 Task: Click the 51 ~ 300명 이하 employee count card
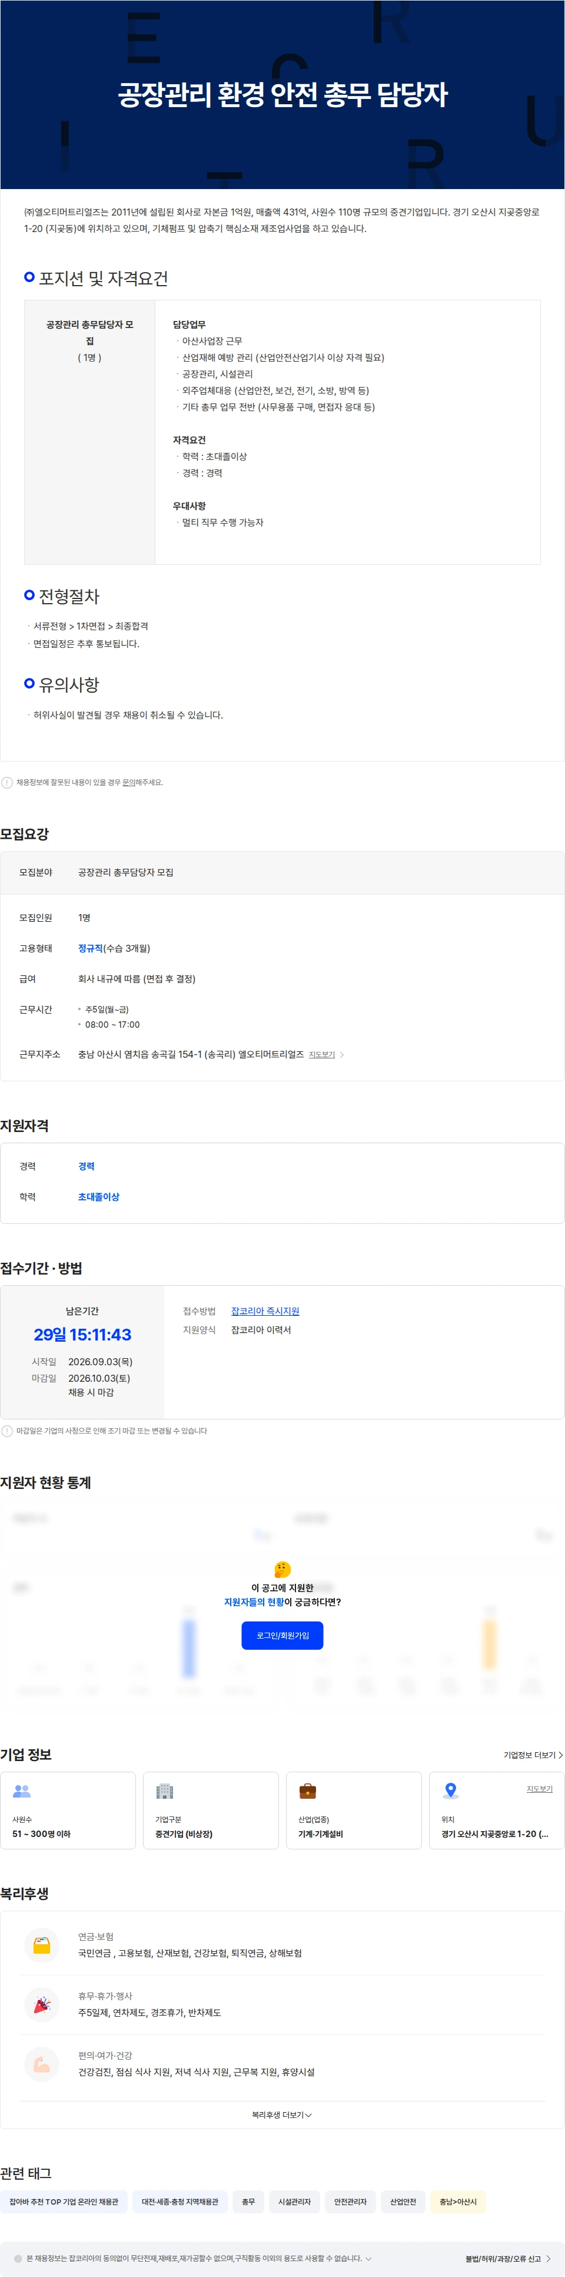(68, 1809)
